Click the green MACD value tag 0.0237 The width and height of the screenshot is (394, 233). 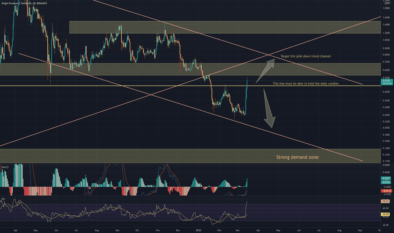coord(386,178)
